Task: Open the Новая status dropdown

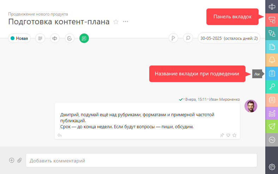Action: click(x=19, y=38)
